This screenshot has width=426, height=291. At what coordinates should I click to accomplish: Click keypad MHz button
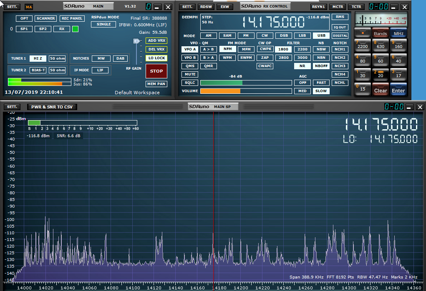398,33
